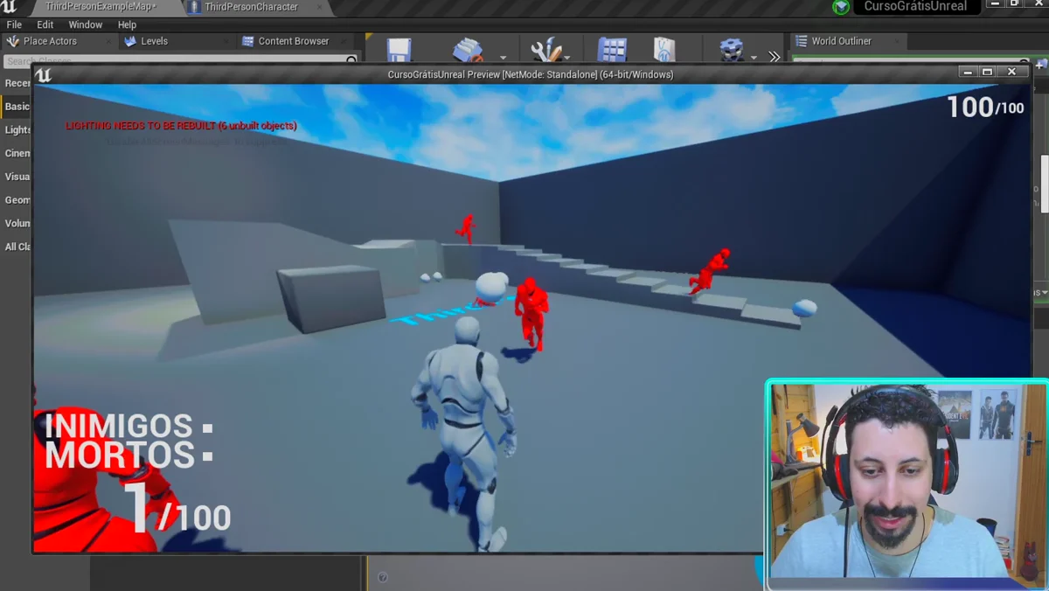
Task: Click the INIMIGOS MORTOS label
Action: [x=129, y=441]
